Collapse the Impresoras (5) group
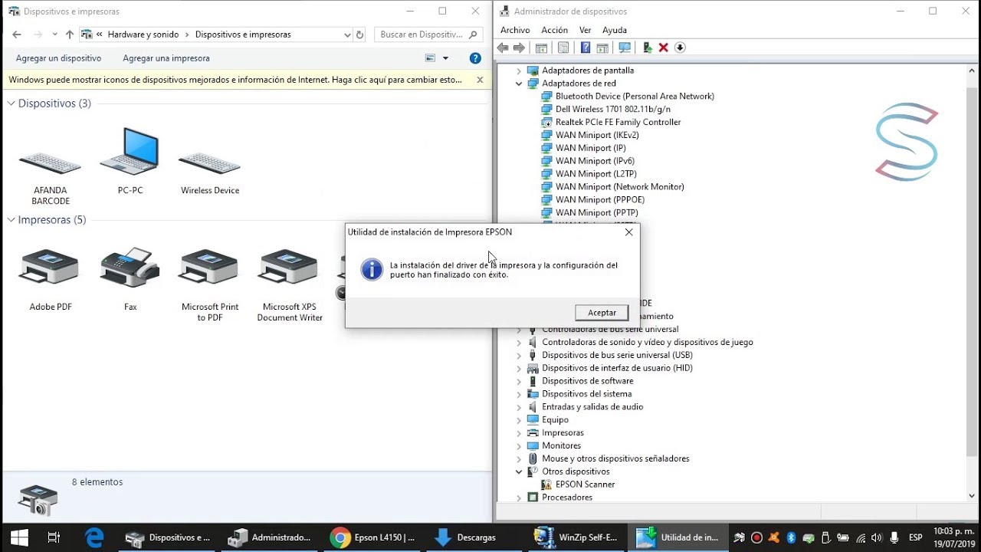The width and height of the screenshot is (981, 552). [11, 220]
